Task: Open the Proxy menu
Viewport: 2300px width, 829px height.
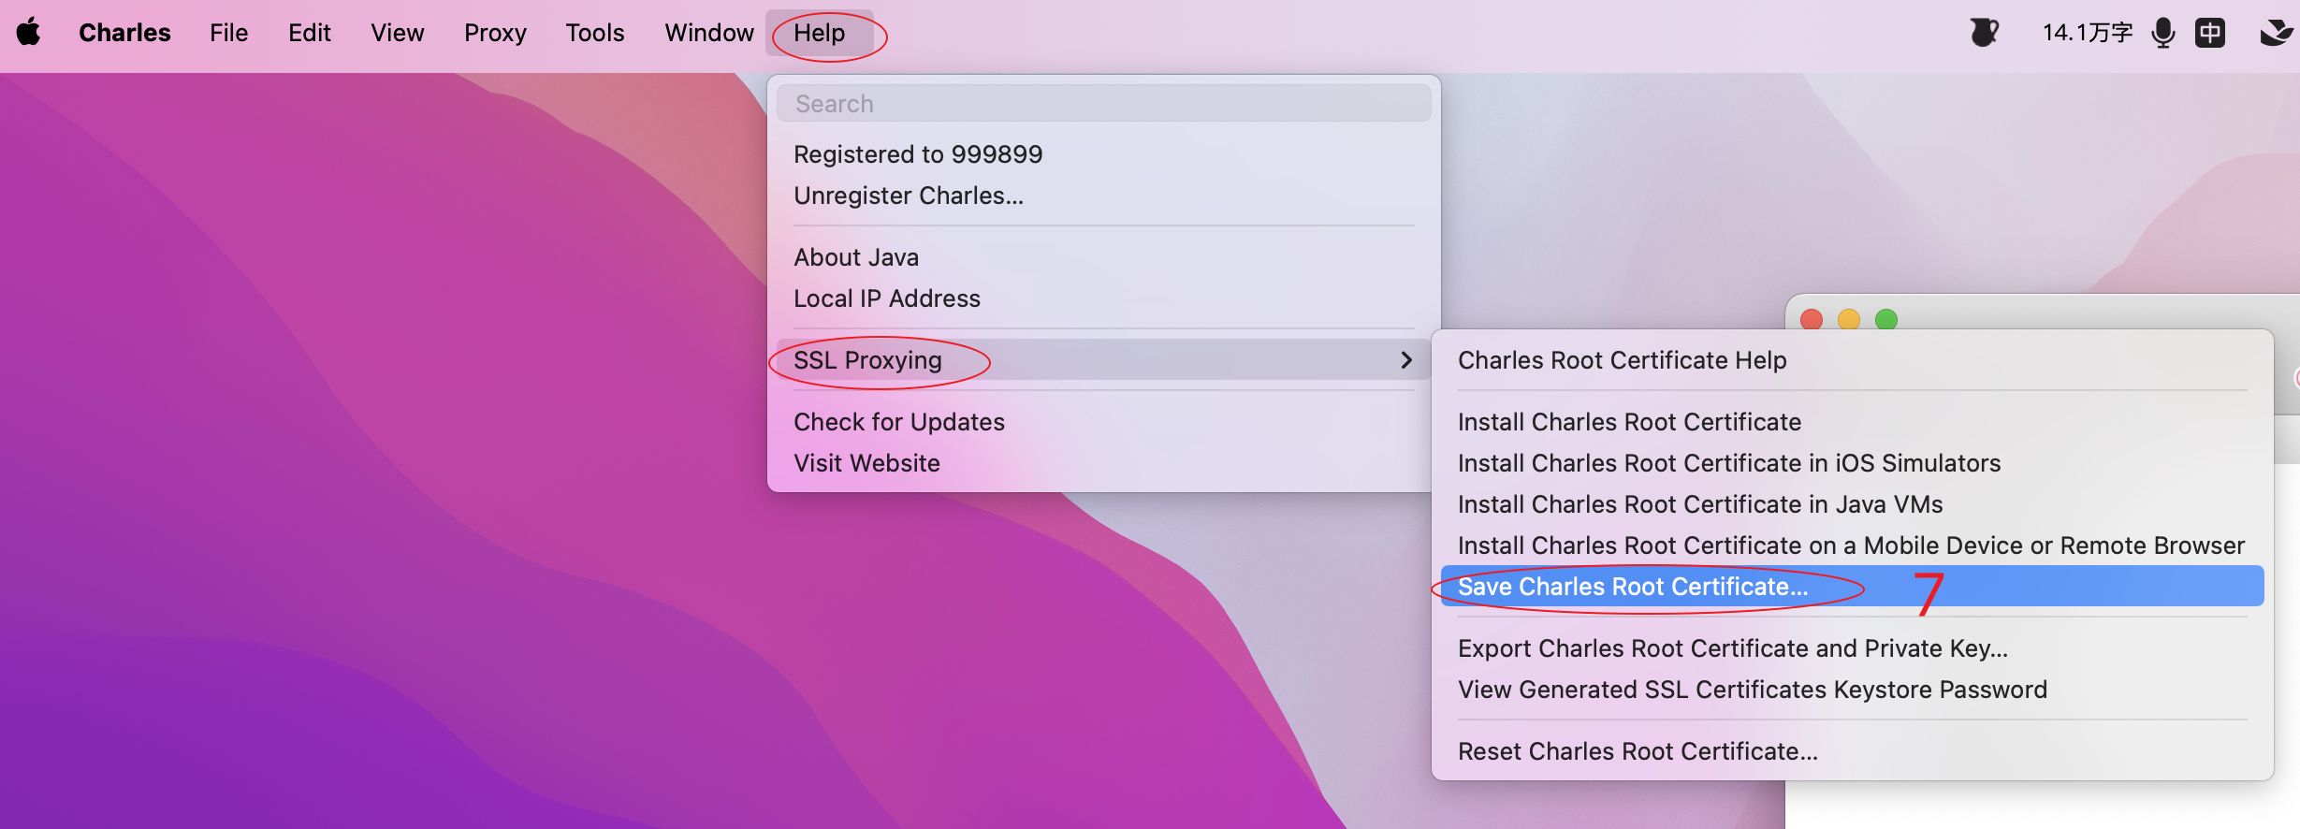Action: point(495,33)
